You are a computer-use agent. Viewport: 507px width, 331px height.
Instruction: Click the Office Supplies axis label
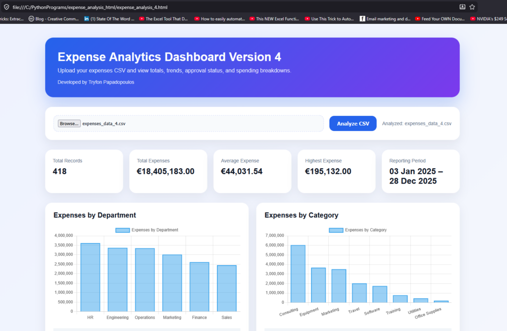428,313
